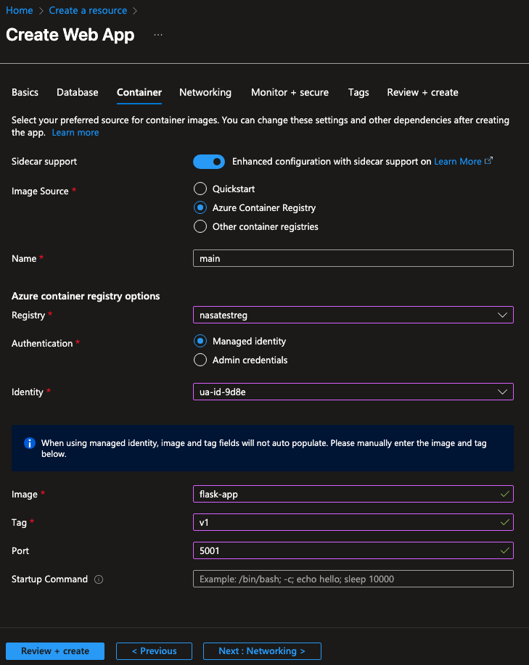Click the ellipsis icon beside Create Web App
The height and width of the screenshot is (665, 529).
158,35
